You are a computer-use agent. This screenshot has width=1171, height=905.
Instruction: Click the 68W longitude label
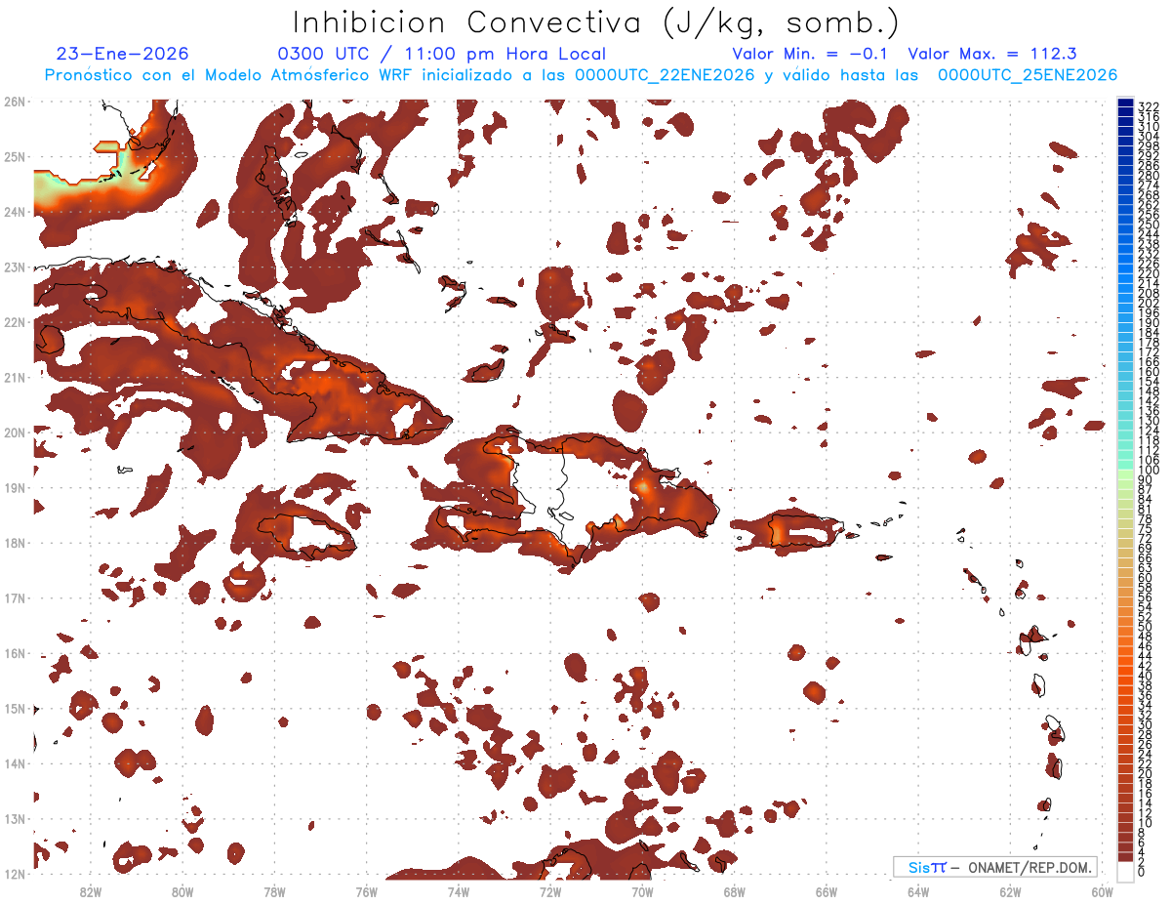[735, 891]
